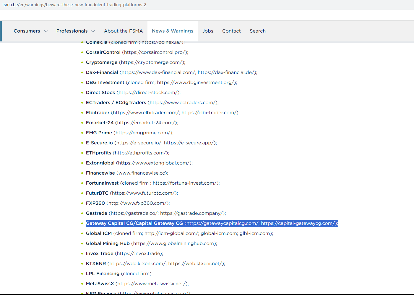Click the DBG Investment list item
This screenshot has height=295, width=414.
tap(105, 83)
